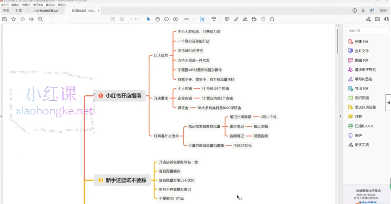Open the 导出 PDF tool
Screen dimensions: 391x204
click(361, 88)
